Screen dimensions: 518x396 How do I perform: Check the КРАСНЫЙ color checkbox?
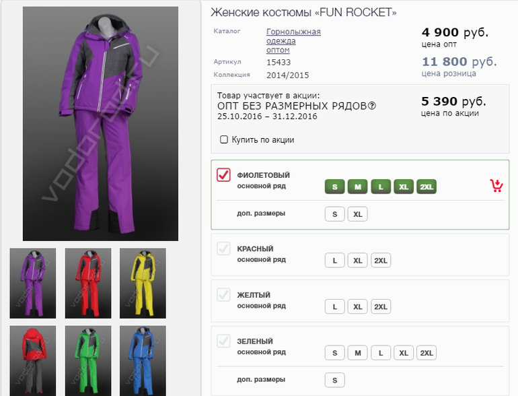pos(224,249)
